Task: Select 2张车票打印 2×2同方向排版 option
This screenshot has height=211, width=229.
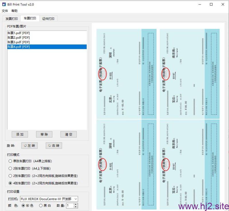Action: coord(43,176)
